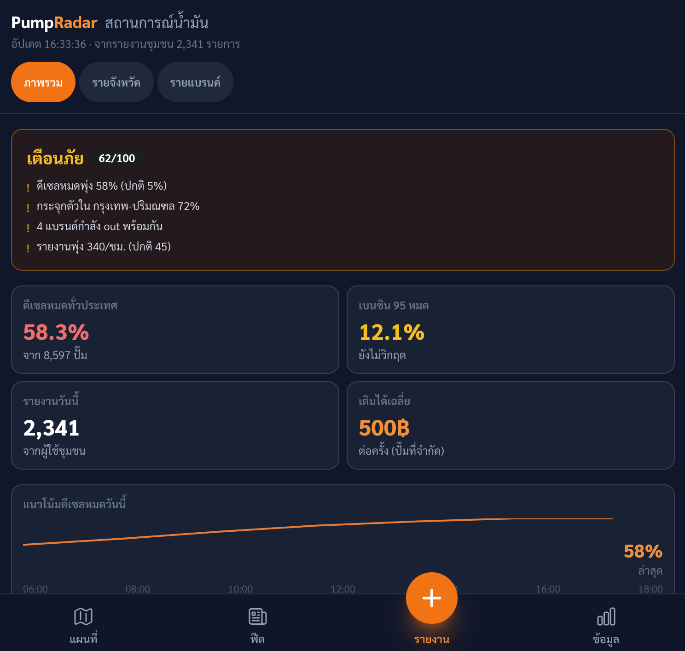685x651 pixels.
Task: Open the bar-chart data icon
Action: [x=606, y=617]
